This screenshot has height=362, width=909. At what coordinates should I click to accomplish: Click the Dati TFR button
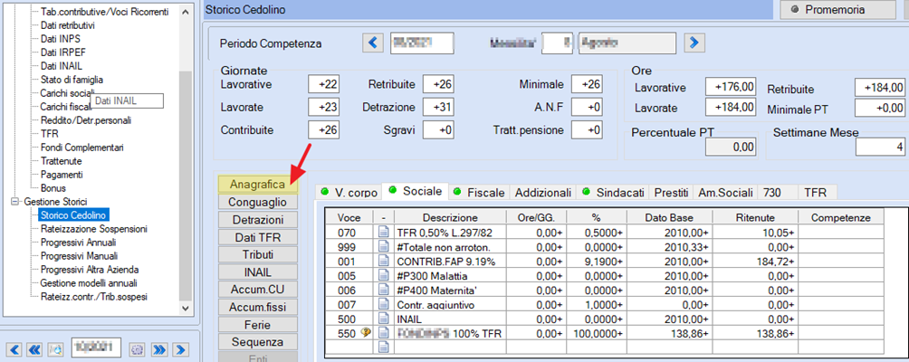(x=258, y=237)
